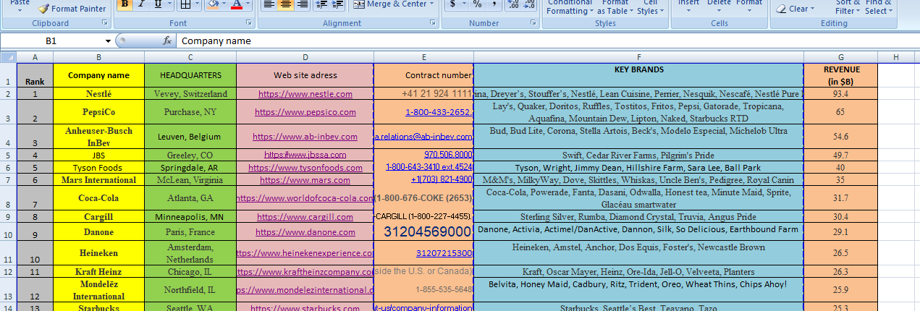Open the Borders button in Font group
The width and height of the screenshot is (920, 311).
point(185,4)
